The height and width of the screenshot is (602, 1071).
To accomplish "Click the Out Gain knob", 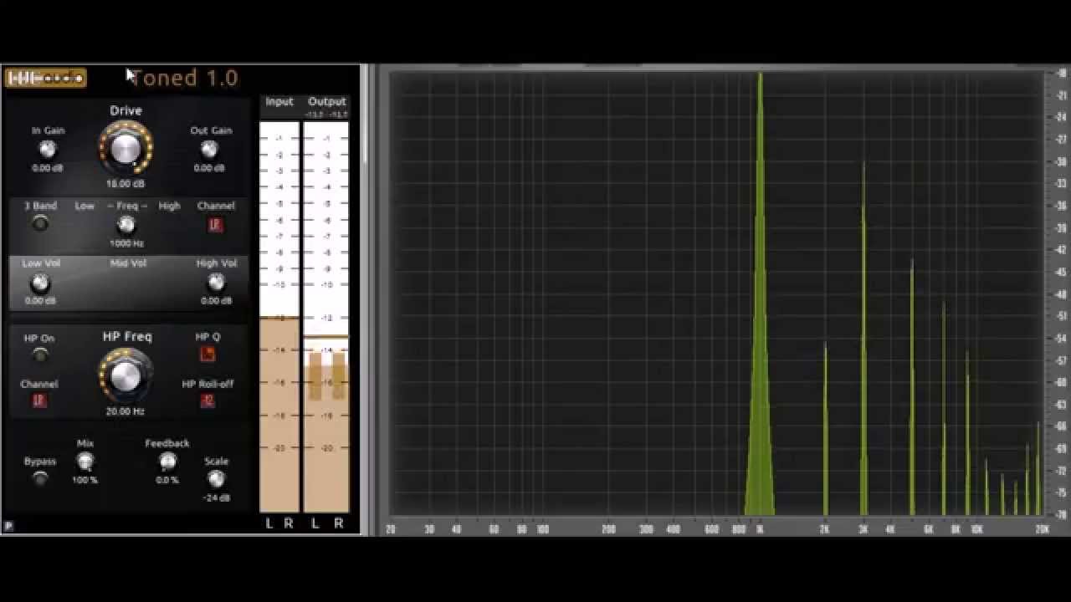I will (209, 150).
